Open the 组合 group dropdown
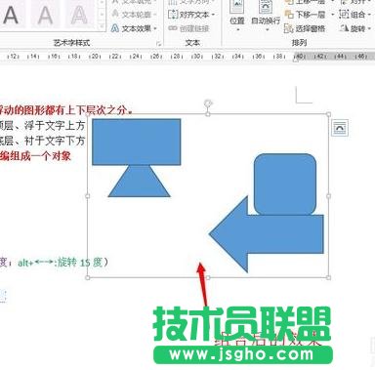Image resolution: width=375 pixels, height=370 pixels. point(354,15)
